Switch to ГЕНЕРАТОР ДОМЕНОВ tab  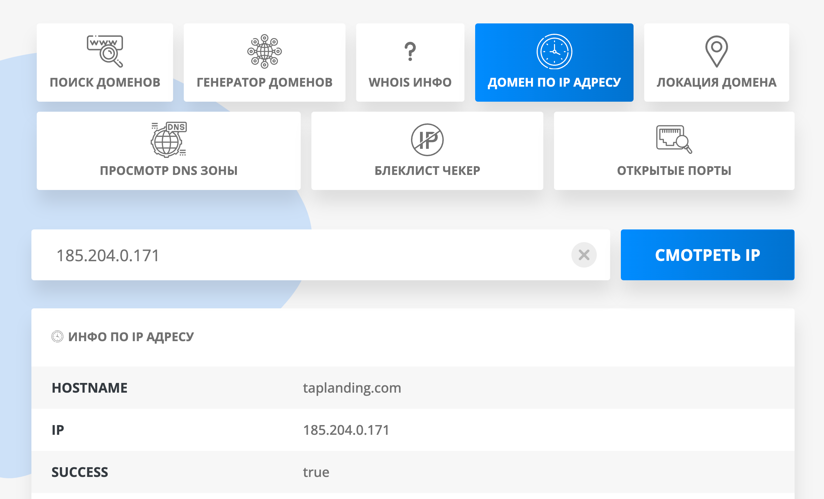[264, 82]
